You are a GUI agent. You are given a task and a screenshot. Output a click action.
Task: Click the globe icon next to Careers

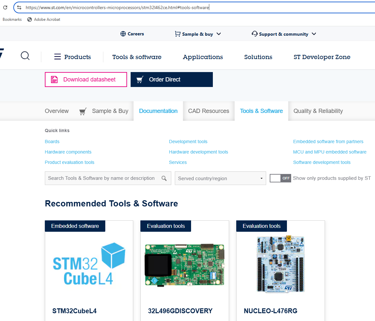click(x=123, y=33)
